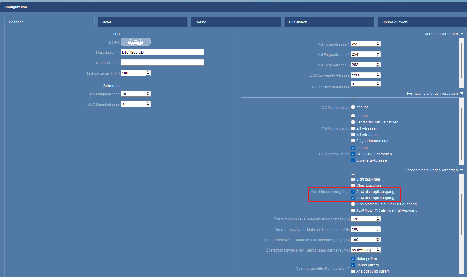Click the Tachoanzeige spinner arrows
The image size is (467, 277).
(x=148, y=73)
